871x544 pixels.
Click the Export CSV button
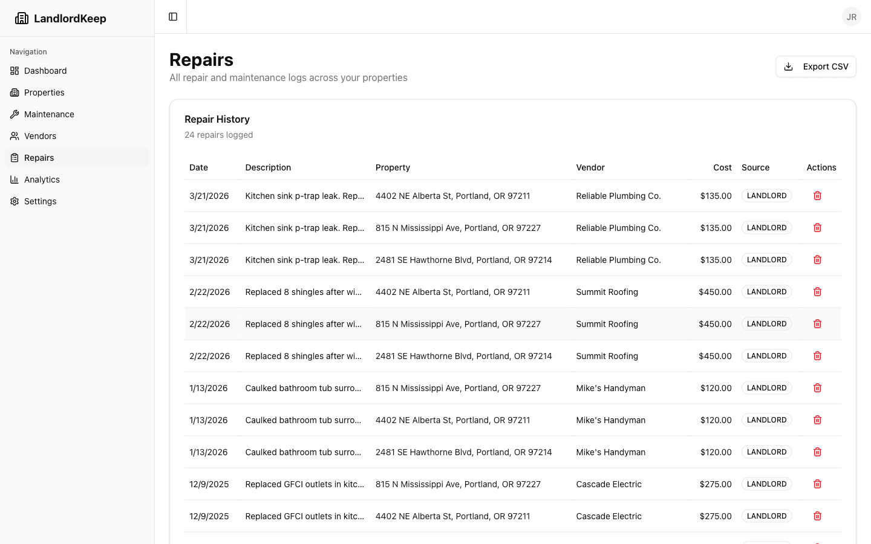pos(816,66)
